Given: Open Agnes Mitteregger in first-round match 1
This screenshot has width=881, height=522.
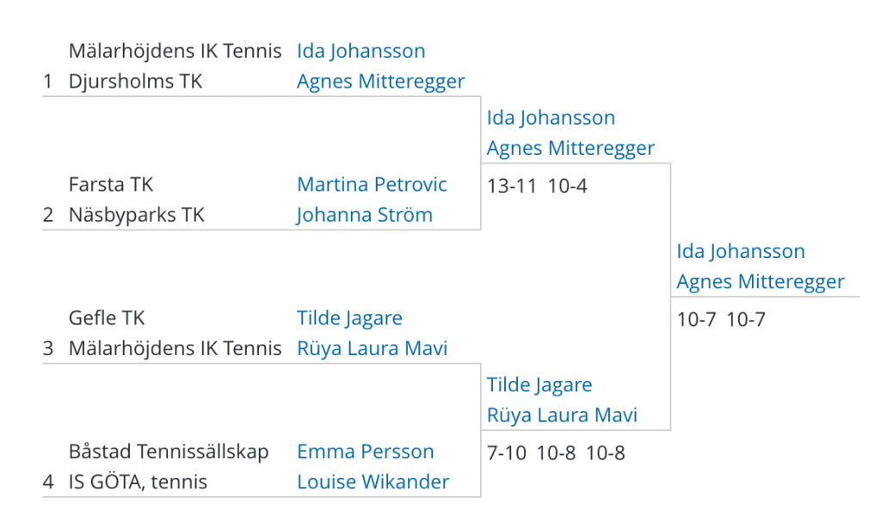Looking at the screenshot, I should click(380, 82).
